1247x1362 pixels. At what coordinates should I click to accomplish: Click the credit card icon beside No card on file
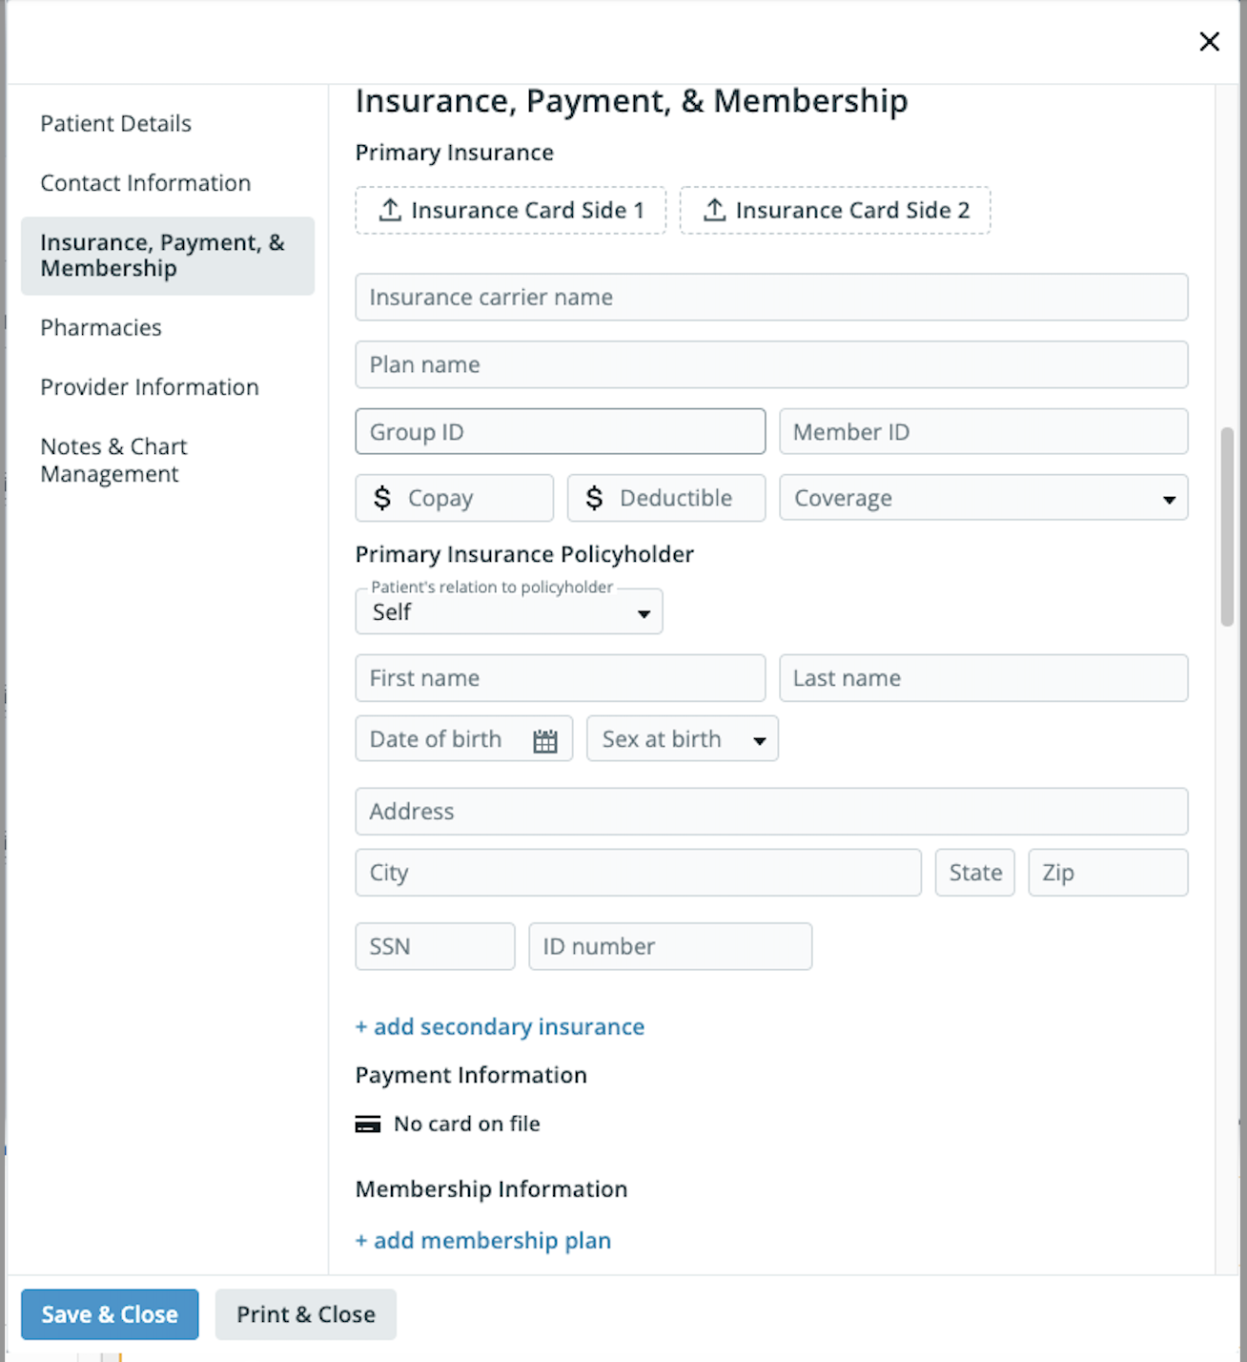point(368,1125)
